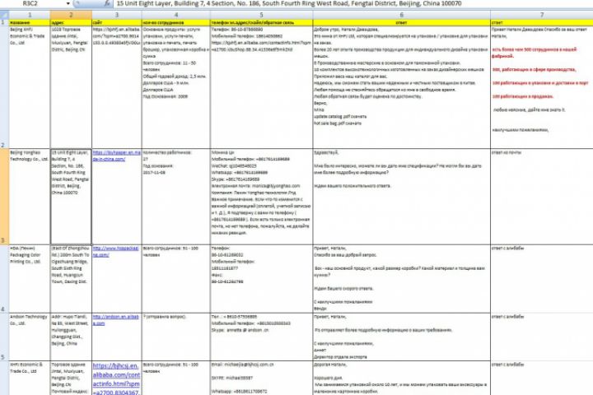Select column header 7
Screen dimensions: 593x395
[542, 15]
